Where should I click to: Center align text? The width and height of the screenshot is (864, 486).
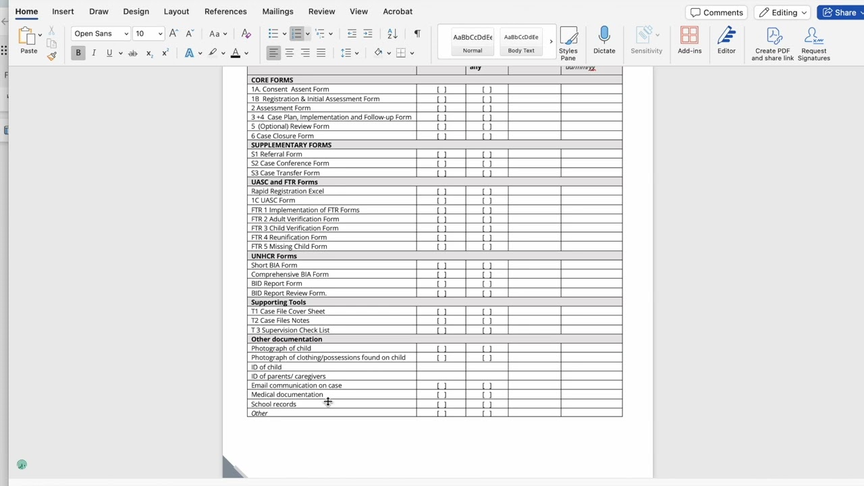pyautogui.click(x=290, y=53)
